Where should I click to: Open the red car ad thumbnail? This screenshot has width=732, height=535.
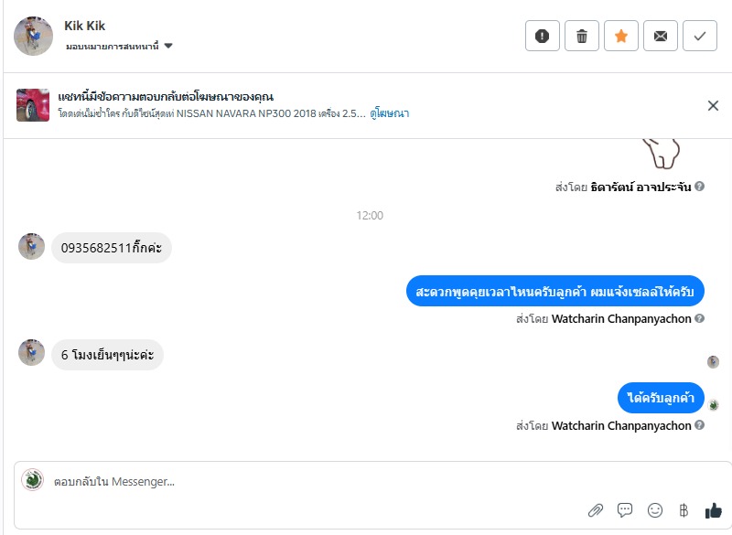33,105
